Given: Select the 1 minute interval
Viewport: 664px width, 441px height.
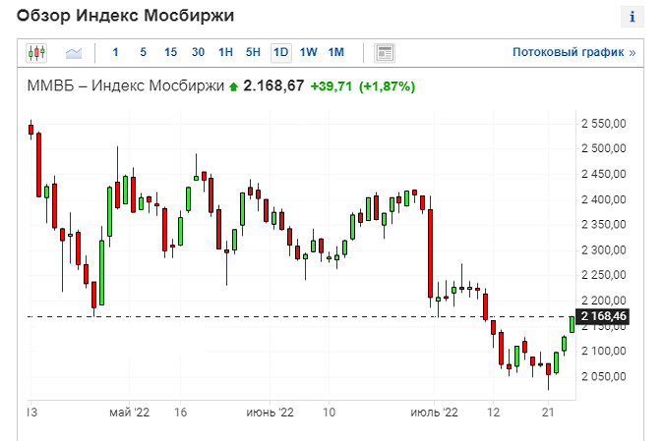Looking at the screenshot, I should (115, 52).
